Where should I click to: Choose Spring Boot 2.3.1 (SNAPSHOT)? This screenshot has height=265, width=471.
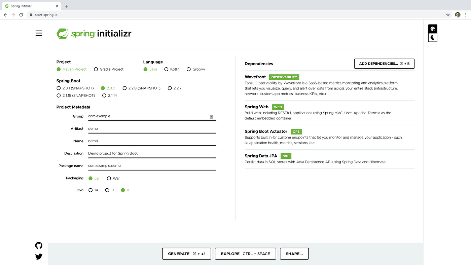tap(75, 88)
